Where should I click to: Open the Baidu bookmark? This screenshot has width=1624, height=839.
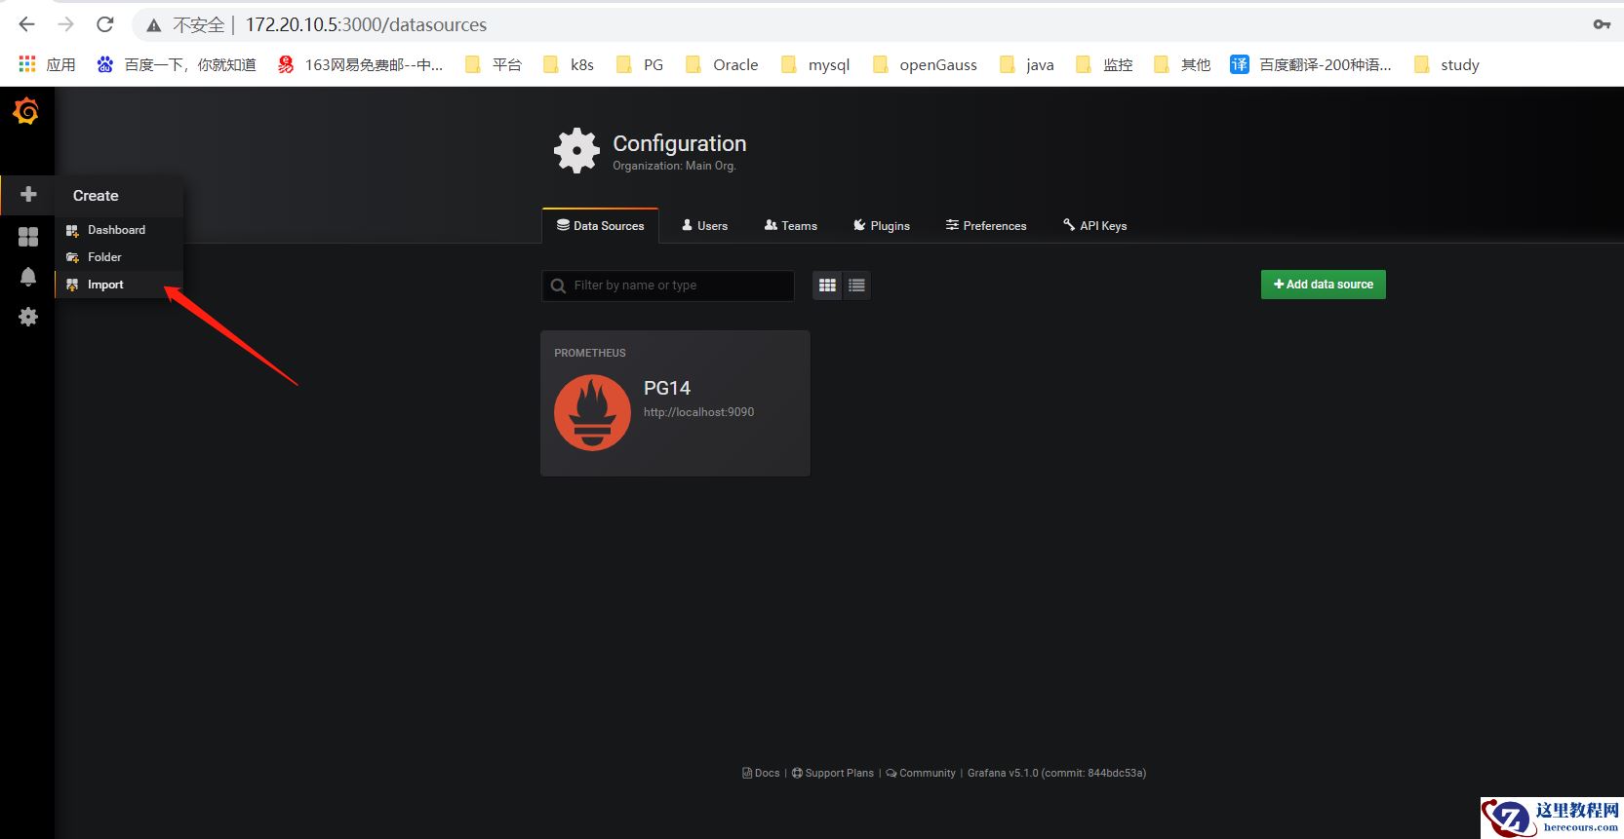coord(176,64)
